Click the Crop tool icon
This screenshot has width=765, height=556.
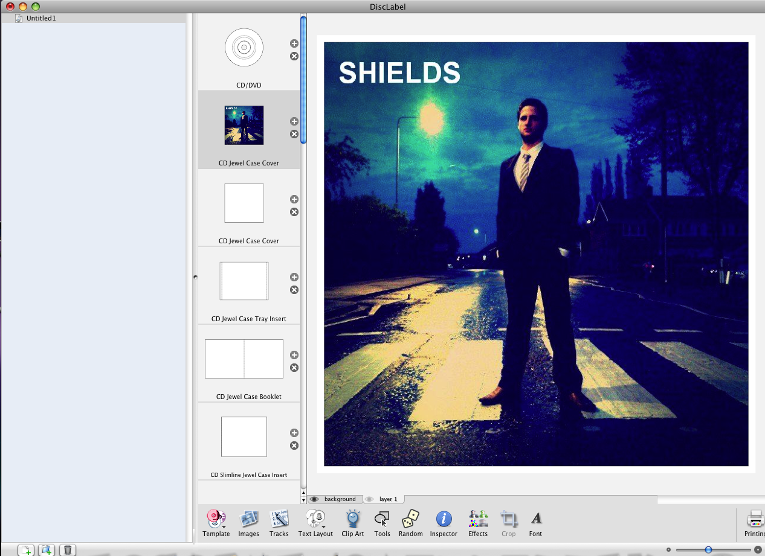click(509, 519)
